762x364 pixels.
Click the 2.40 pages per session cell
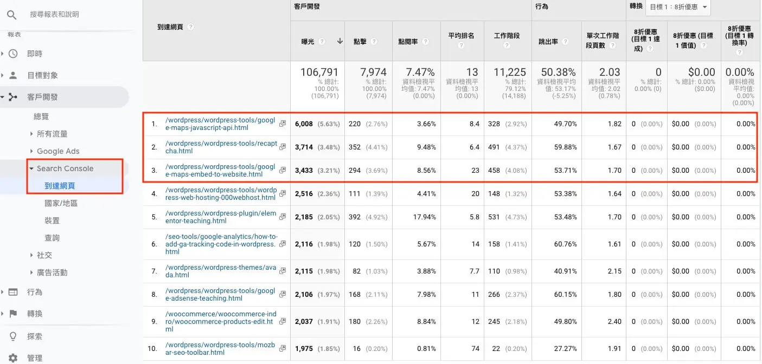(x=614, y=321)
